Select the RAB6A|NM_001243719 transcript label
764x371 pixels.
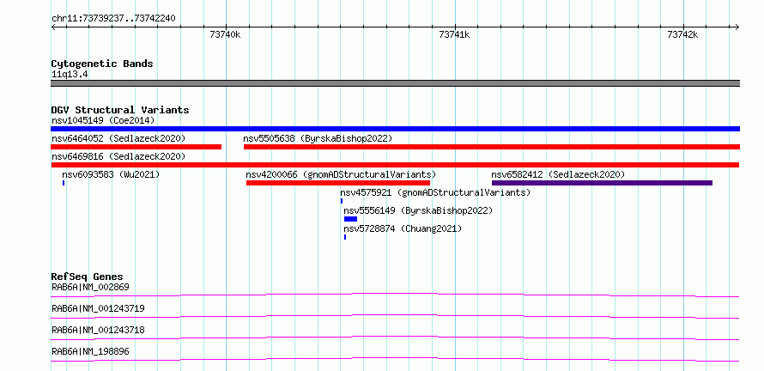98,308
